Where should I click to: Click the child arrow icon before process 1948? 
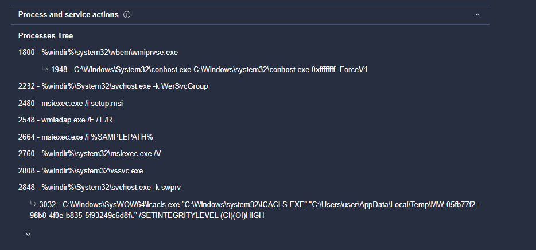click(45, 69)
